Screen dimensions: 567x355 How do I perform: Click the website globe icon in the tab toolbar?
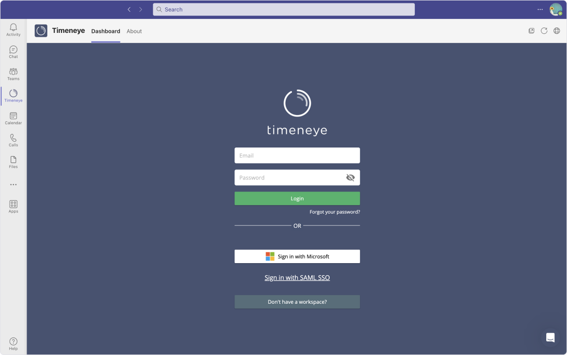556,30
